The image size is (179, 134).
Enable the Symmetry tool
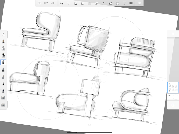click(89, 3)
